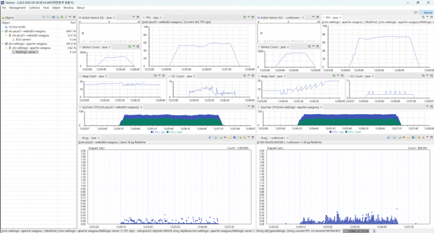Open the File menu

(x=4, y=8)
